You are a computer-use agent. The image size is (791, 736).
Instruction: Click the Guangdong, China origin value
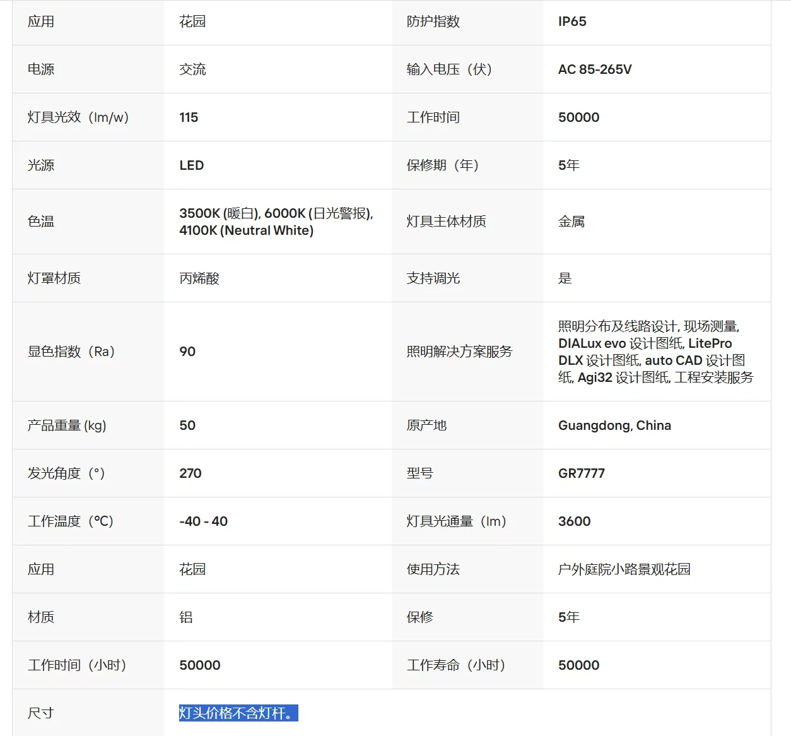tap(614, 425)
